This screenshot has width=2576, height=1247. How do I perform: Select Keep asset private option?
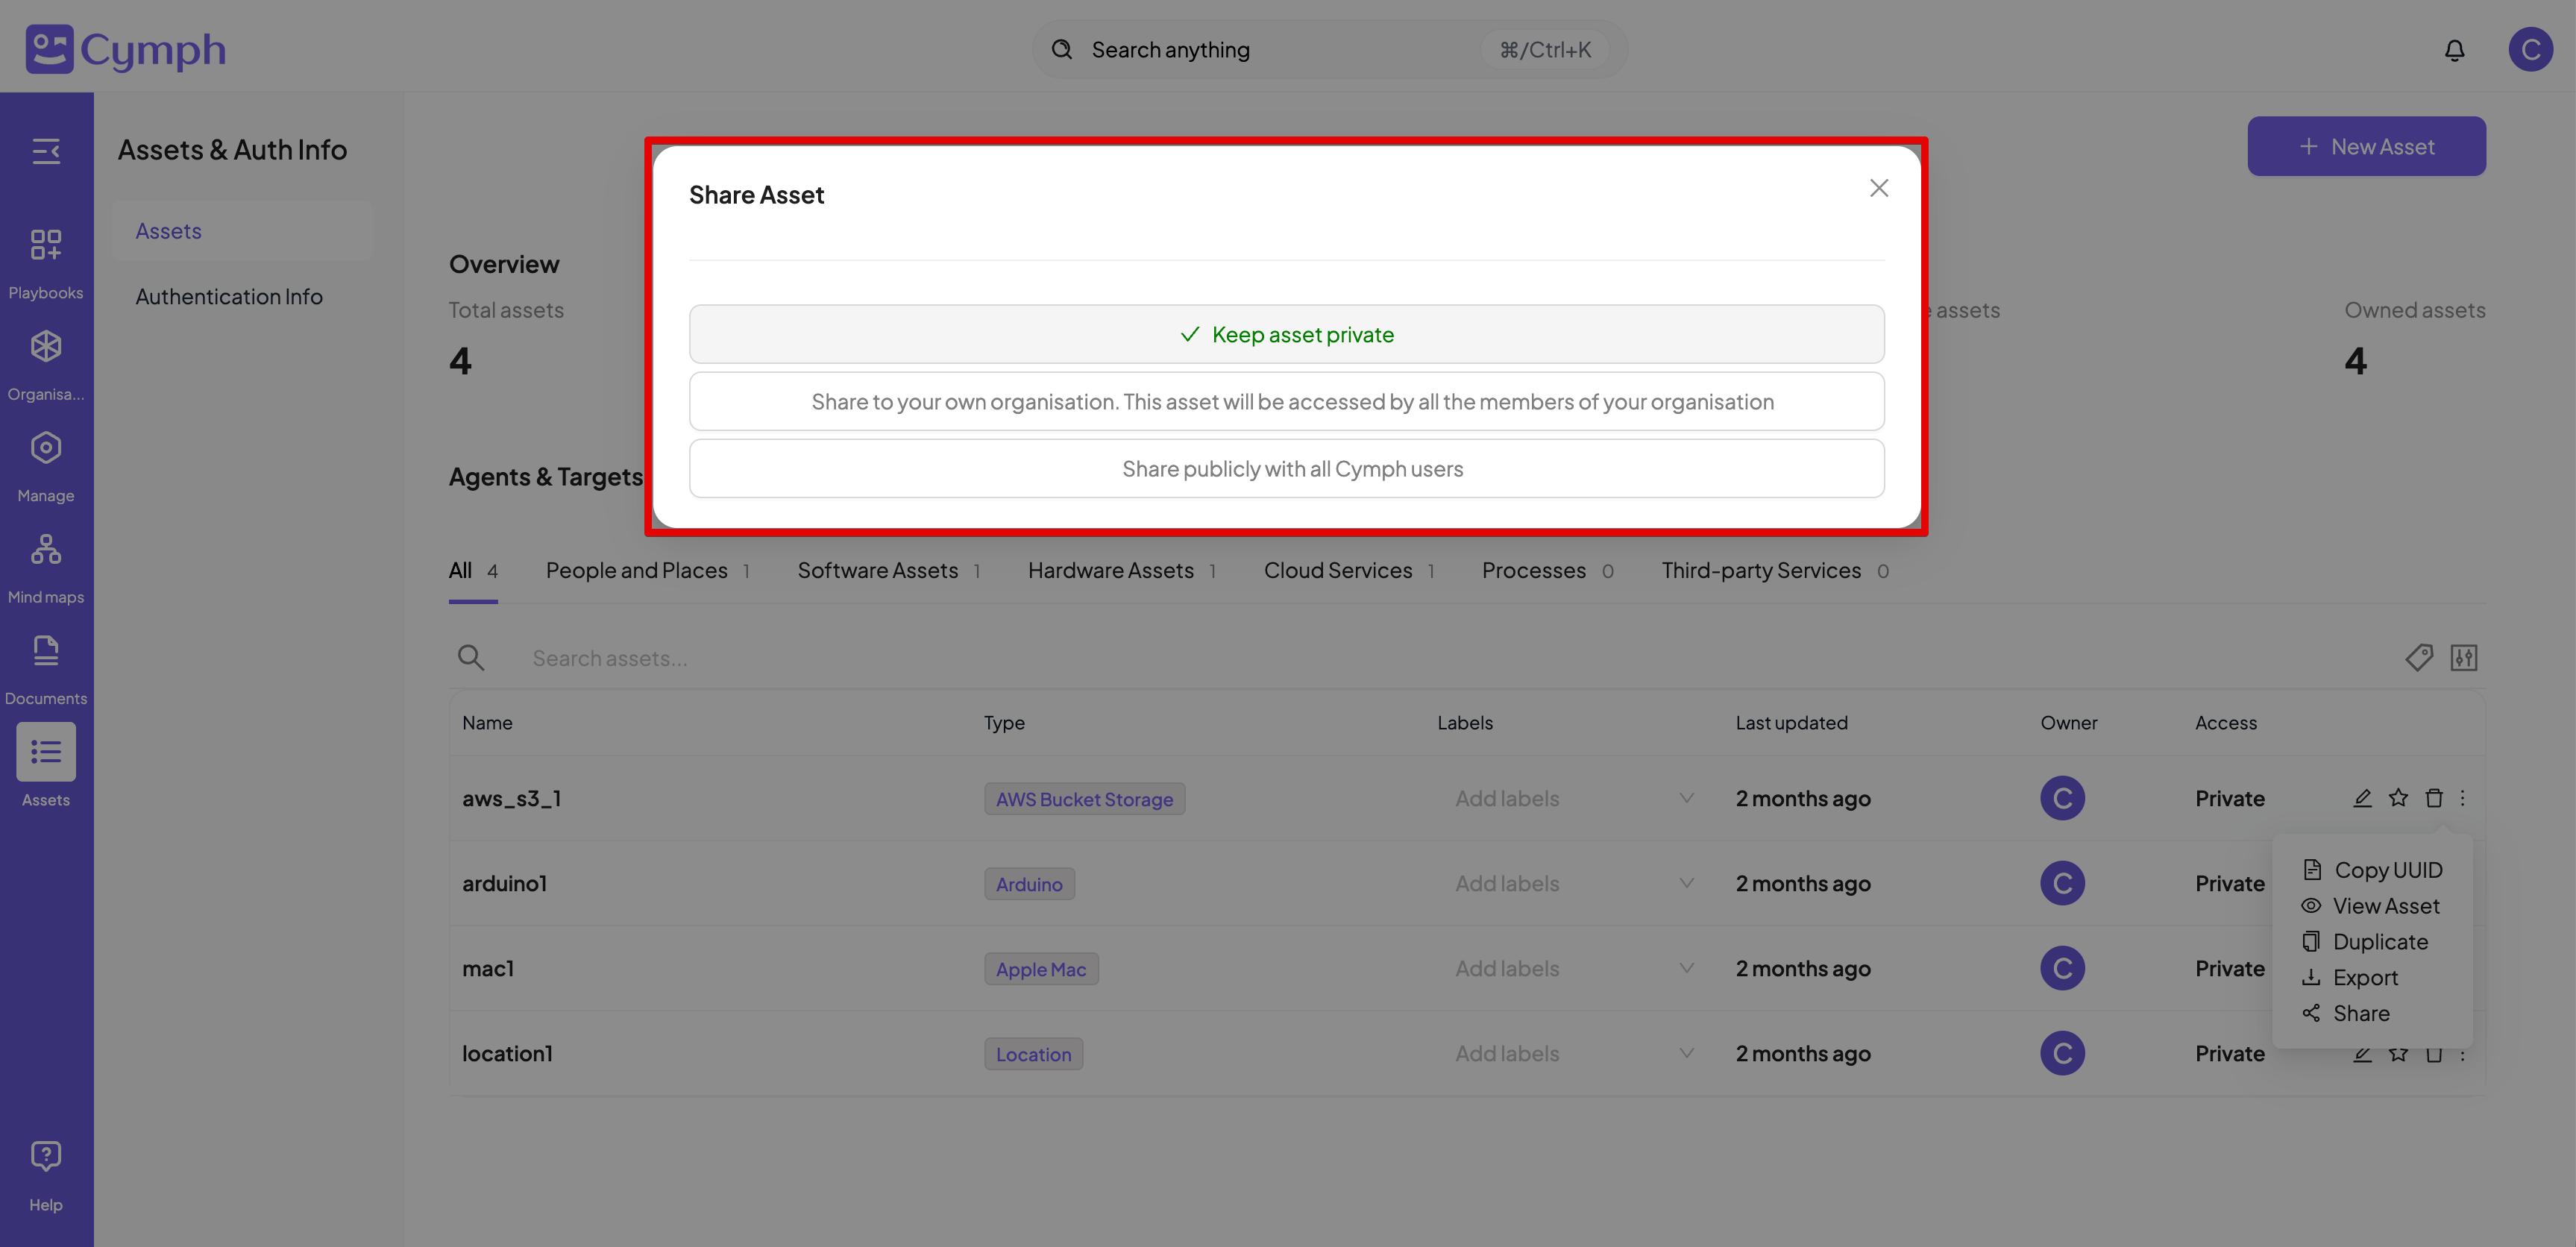1286,335
